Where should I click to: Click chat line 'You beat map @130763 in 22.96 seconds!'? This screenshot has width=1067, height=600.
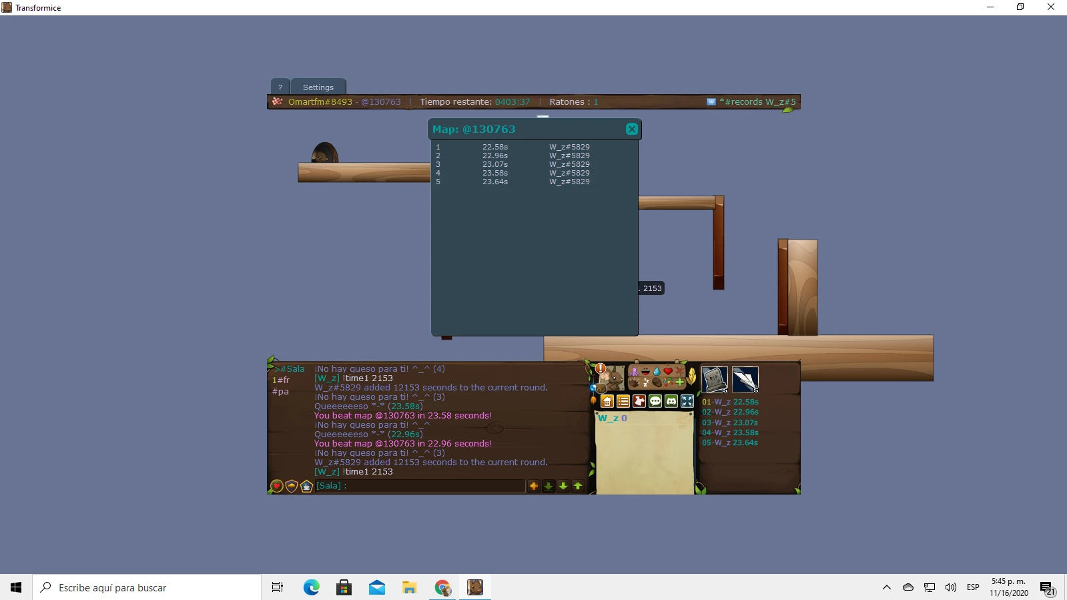pos(403,443)
